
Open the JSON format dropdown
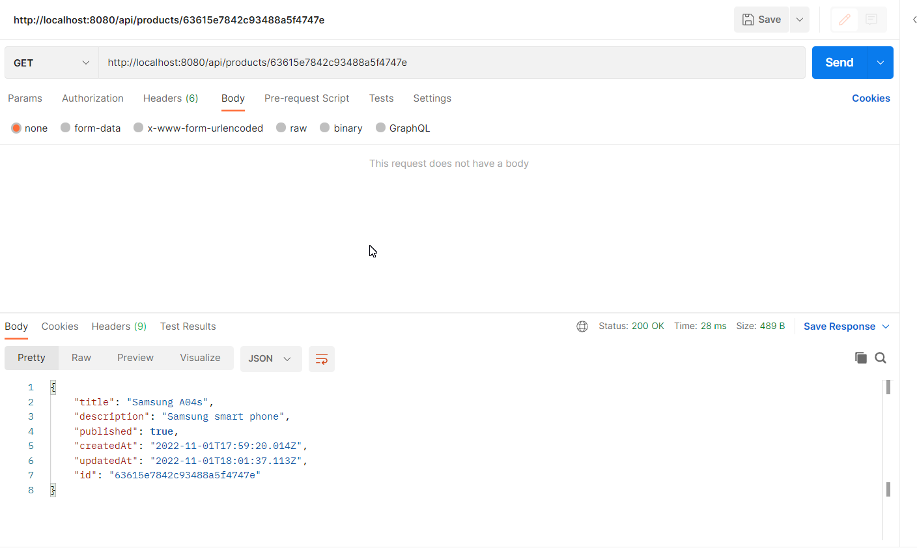(271, 359)
